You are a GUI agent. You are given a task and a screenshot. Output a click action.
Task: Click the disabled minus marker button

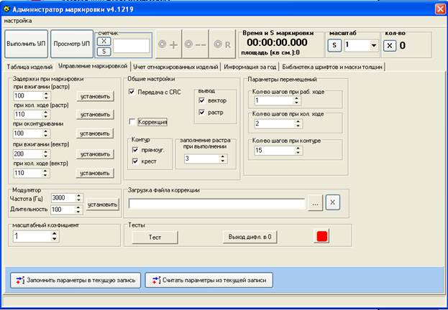point(196,44)
